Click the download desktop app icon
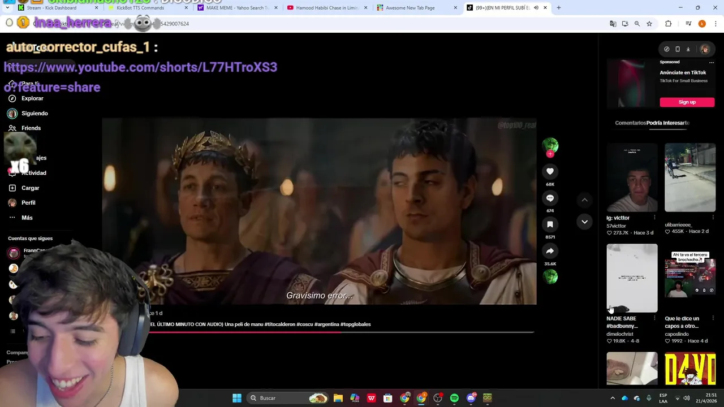724x407 pixels. pyautogui.click(x=688, y=49)
